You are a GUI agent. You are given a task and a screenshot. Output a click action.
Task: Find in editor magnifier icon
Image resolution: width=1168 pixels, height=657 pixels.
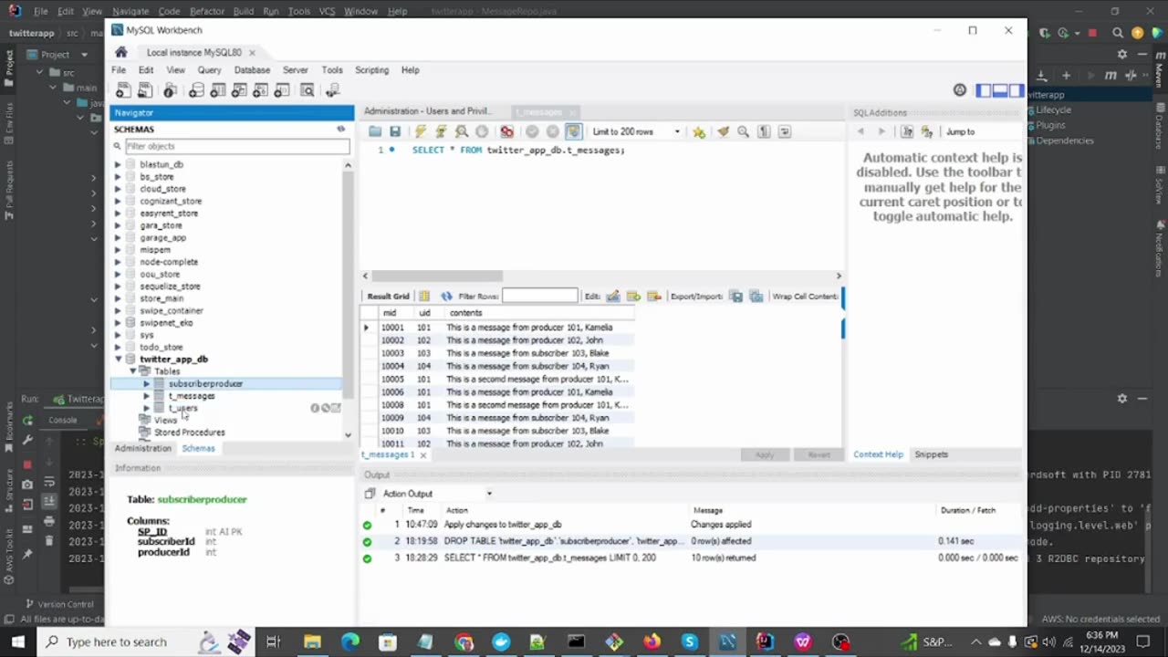(743, 131)
